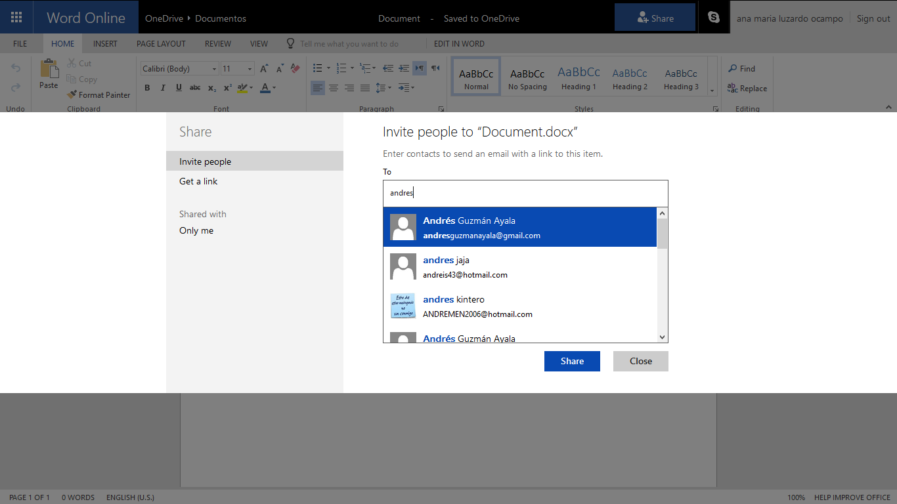Screen dimensions: 897x504
Task: Click the Increase Indent icon
Action: [x=403, y=68]
